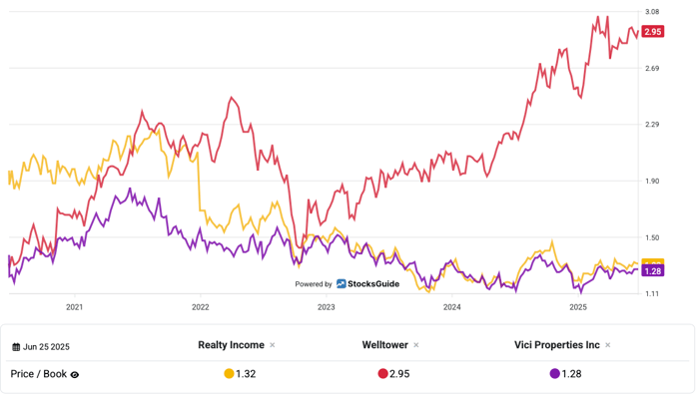This screenshot has height=398, width=699.
Task: Open the Powered by StocksGuide link
Action: pyautogui.click(x=347, y=284)
